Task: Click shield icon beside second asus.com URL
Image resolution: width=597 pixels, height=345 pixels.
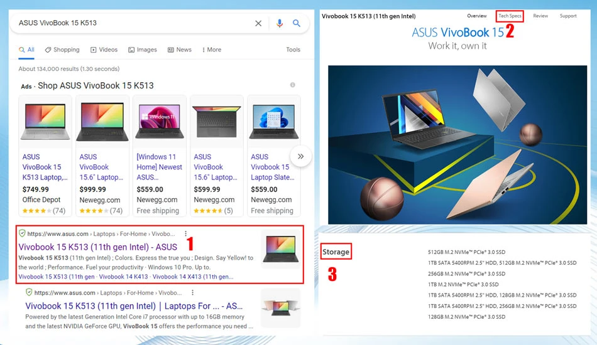Action: (29, 292)
